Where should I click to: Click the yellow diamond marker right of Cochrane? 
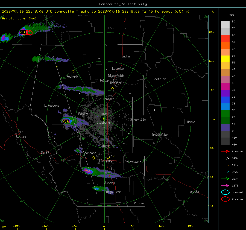point(93,158)
